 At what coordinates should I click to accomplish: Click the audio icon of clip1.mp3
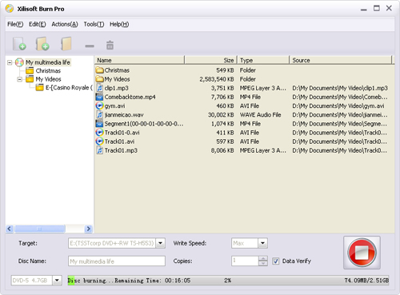click(99, 88)
